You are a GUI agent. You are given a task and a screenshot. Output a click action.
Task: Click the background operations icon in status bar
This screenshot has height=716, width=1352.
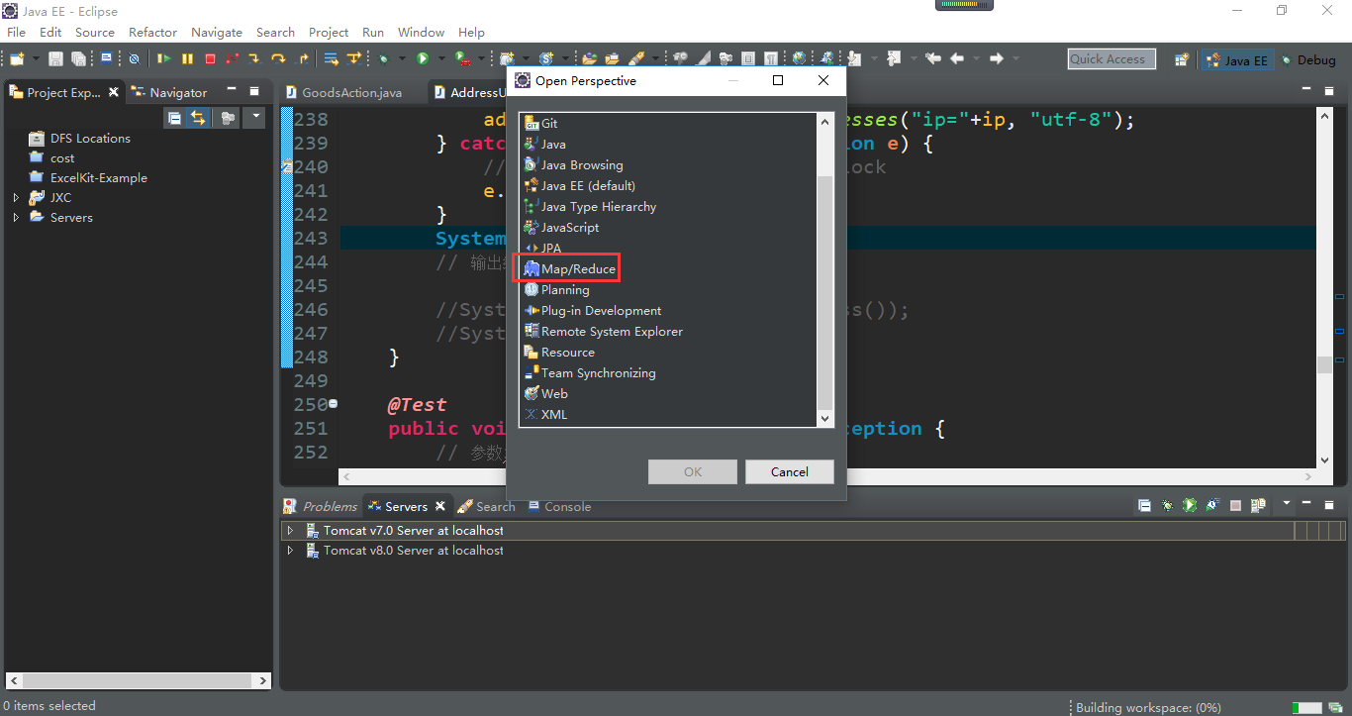[1335, 707]
